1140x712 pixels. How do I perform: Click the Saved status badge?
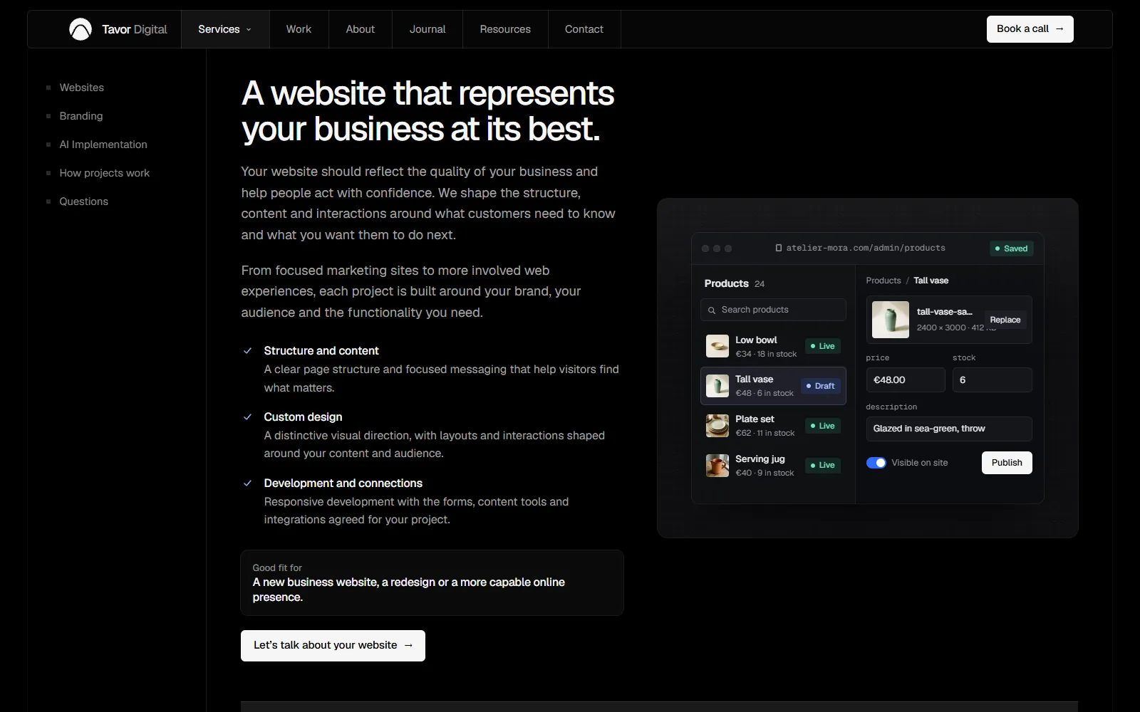pos(1011,248)
